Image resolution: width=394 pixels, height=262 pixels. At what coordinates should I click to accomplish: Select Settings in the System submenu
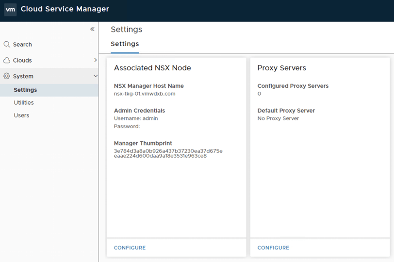[25, 90]
